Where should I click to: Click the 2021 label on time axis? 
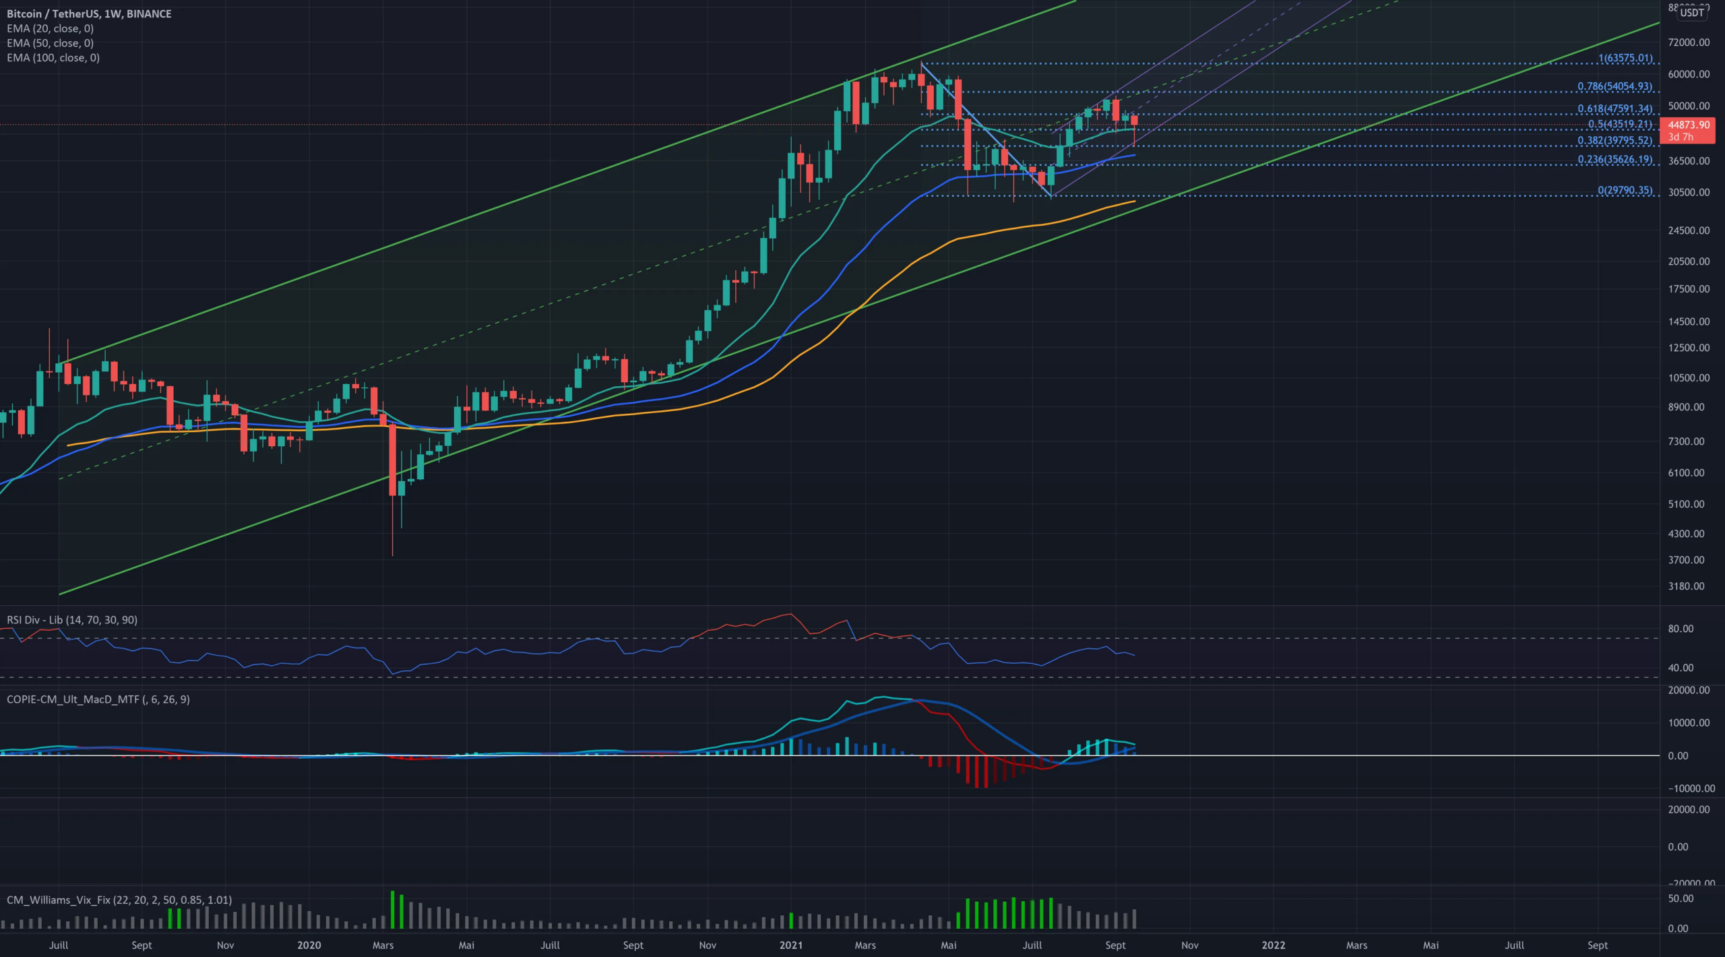tap(791, 945)
